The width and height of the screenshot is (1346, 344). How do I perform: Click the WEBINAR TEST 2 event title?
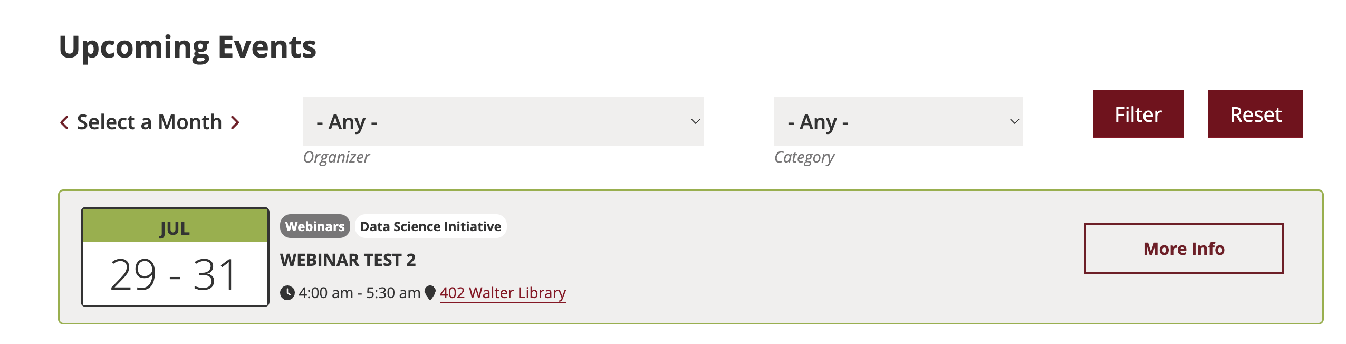click(x=348, y=260)
